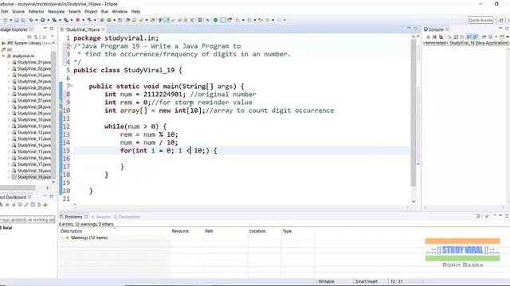Open New file dropdown arrow at toolbar start
This screenshot has height=286, width=510.
point(10,20)
